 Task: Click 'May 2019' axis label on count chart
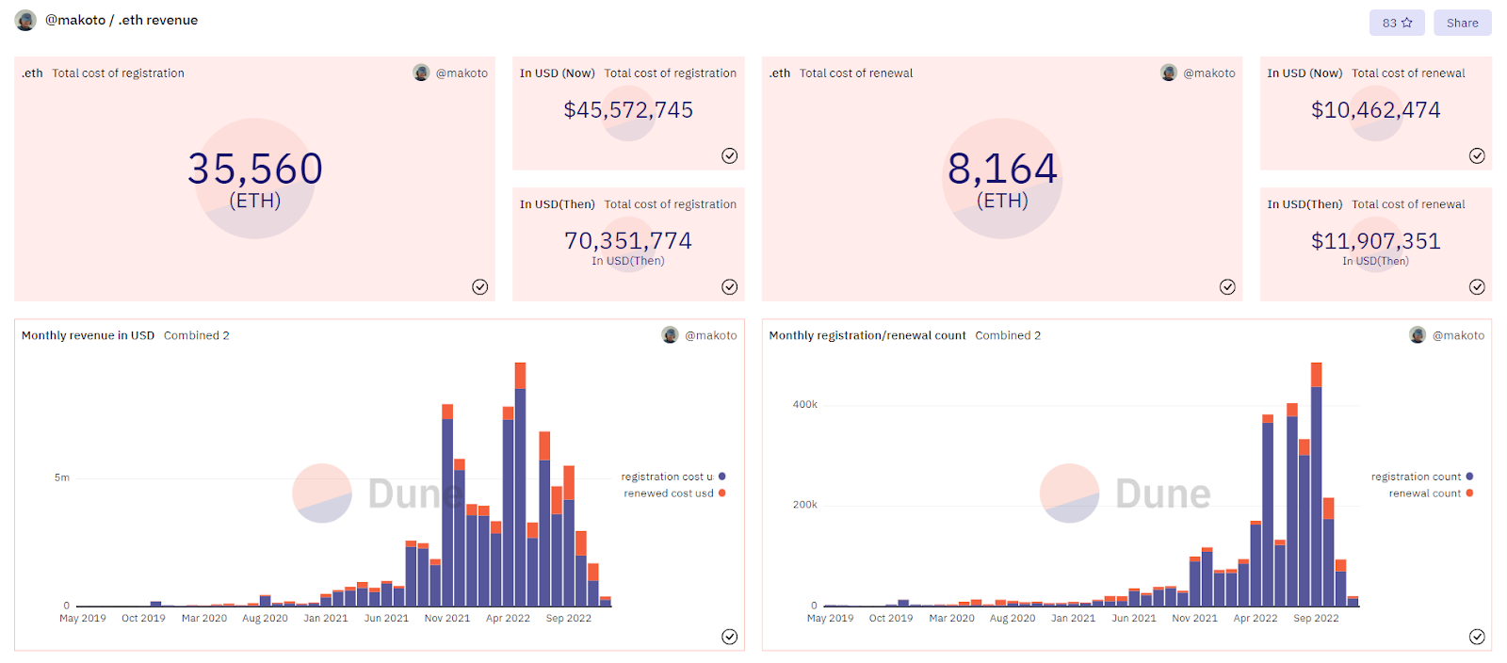coord(831,619)
